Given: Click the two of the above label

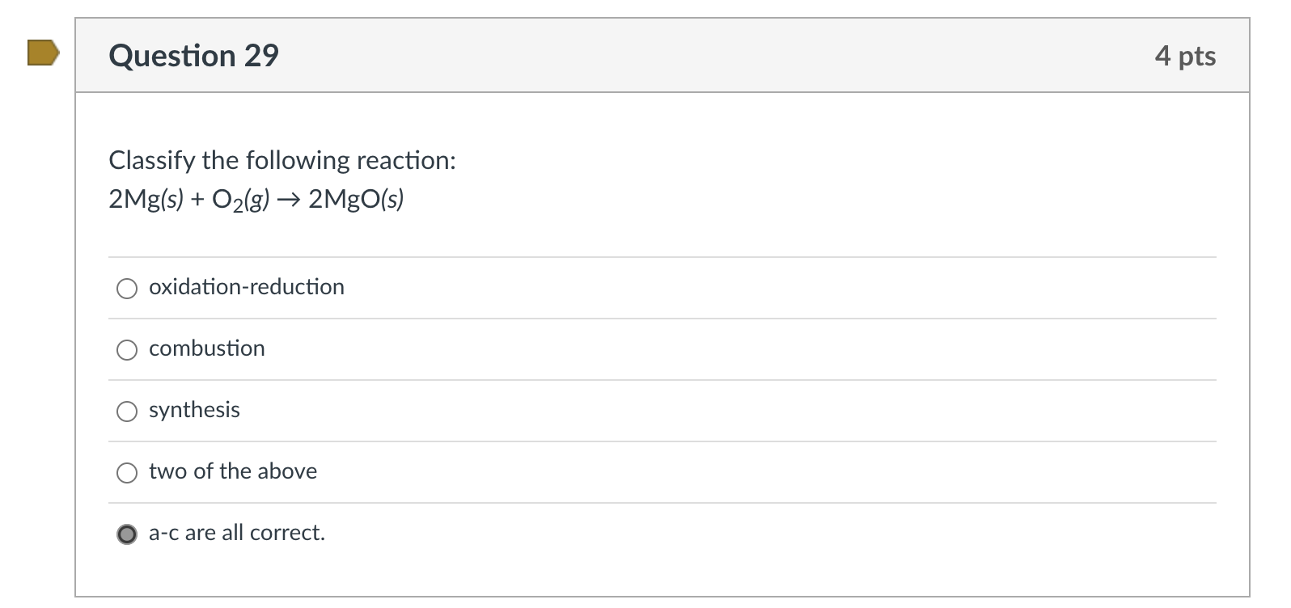Looking at the screenshot, I should 232,471.
